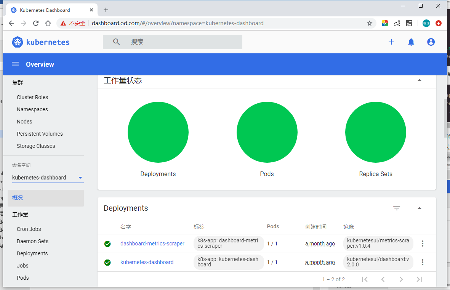Go to next page of deployments
The height and width of the screenshot is (290, 450).
(401, 279)
